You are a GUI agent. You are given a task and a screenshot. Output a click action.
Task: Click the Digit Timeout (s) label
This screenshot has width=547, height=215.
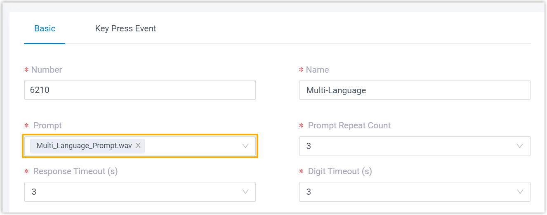[340, 171]
